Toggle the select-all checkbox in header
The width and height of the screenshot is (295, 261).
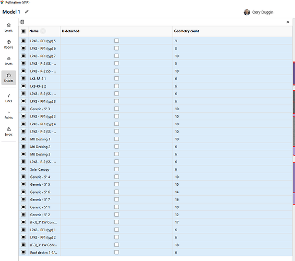pyautogui.click(x=23, y=31)
